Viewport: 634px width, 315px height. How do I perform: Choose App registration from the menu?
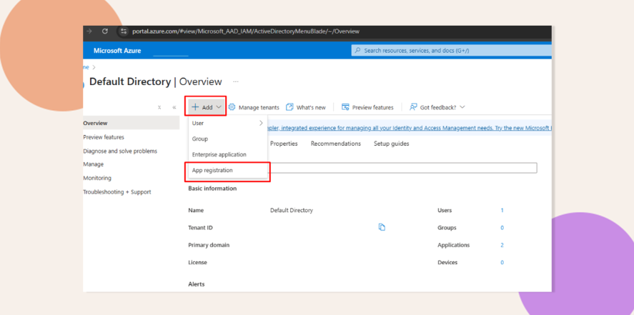pyautogui.click(x=227, y=171)
